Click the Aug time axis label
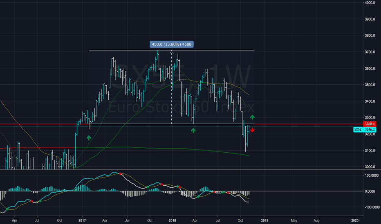 (316, 220)
